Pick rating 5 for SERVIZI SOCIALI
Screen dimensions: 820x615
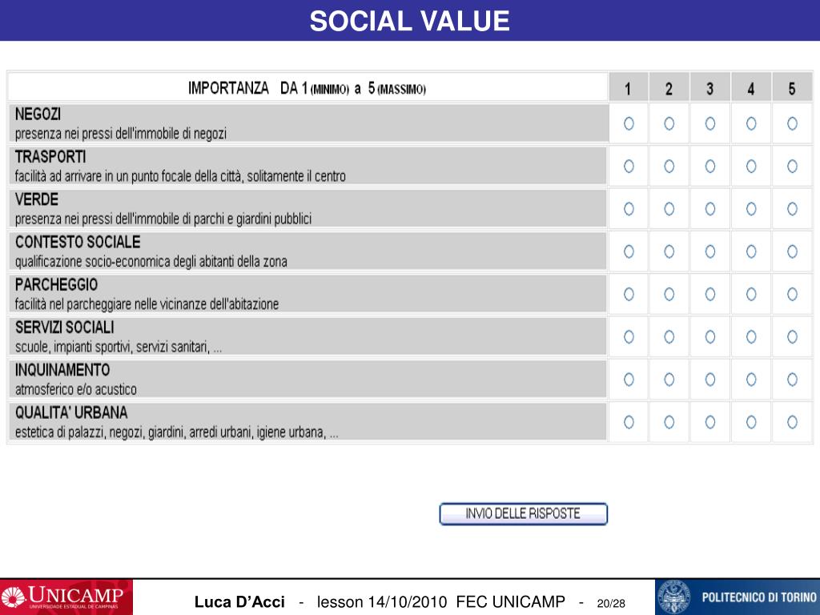click(x=792, y=337)
